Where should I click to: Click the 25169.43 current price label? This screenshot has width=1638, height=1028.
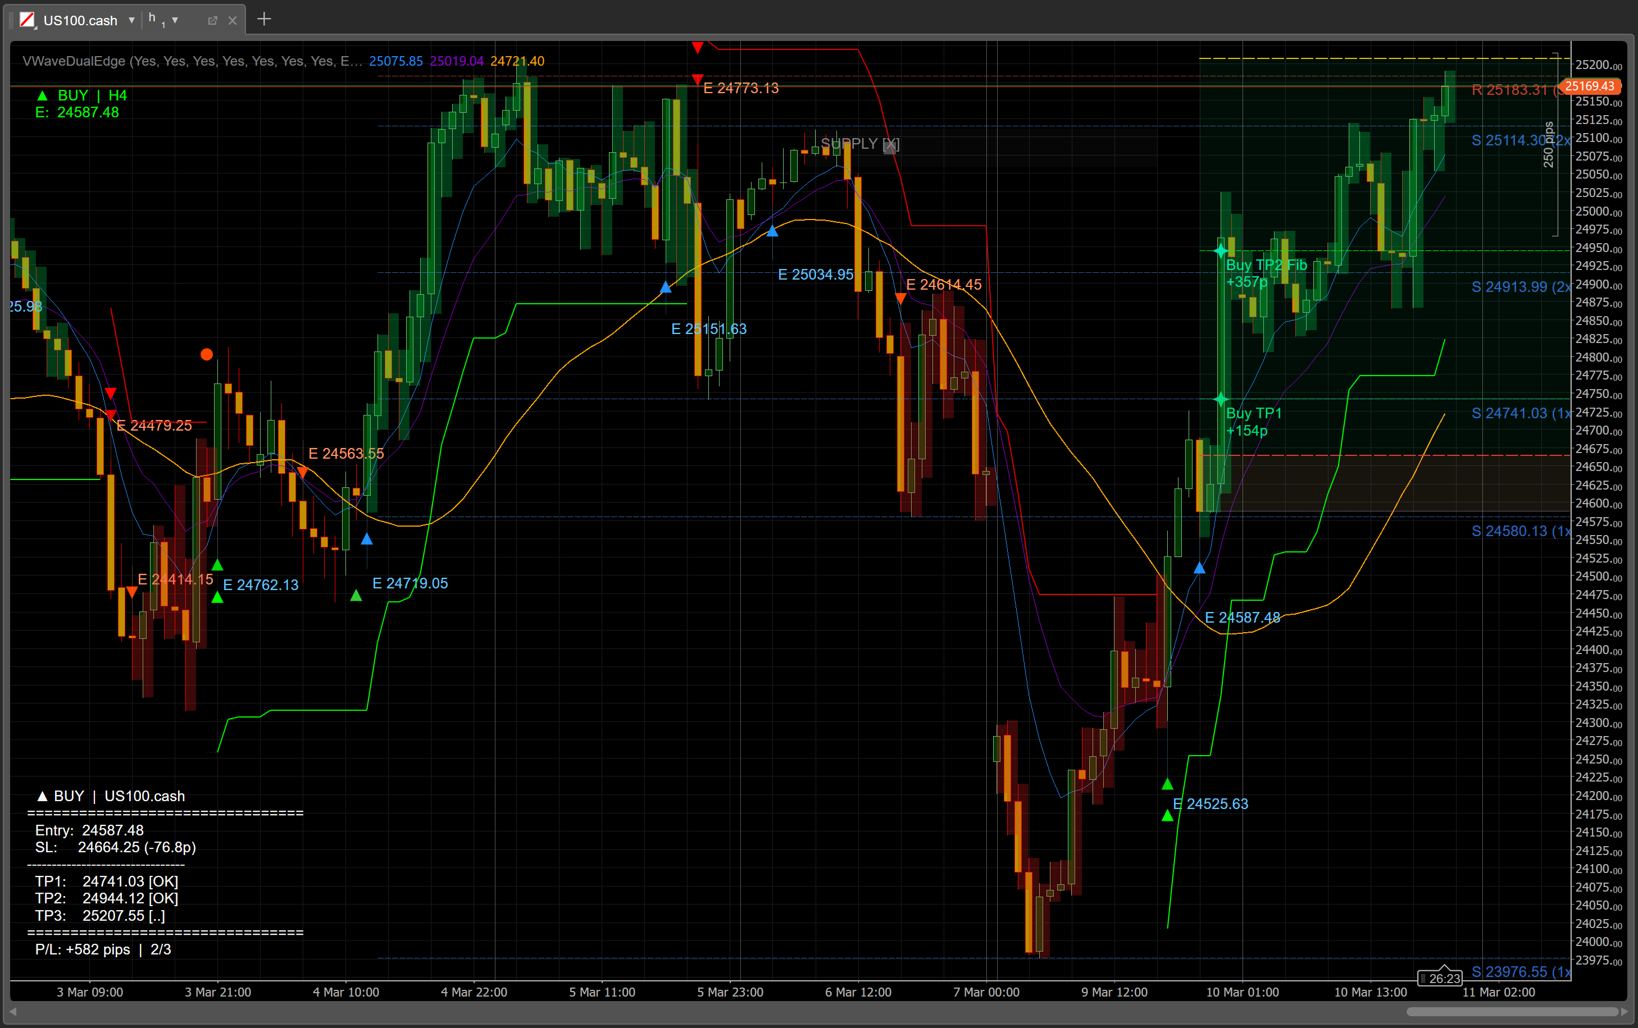[1589, 86]
